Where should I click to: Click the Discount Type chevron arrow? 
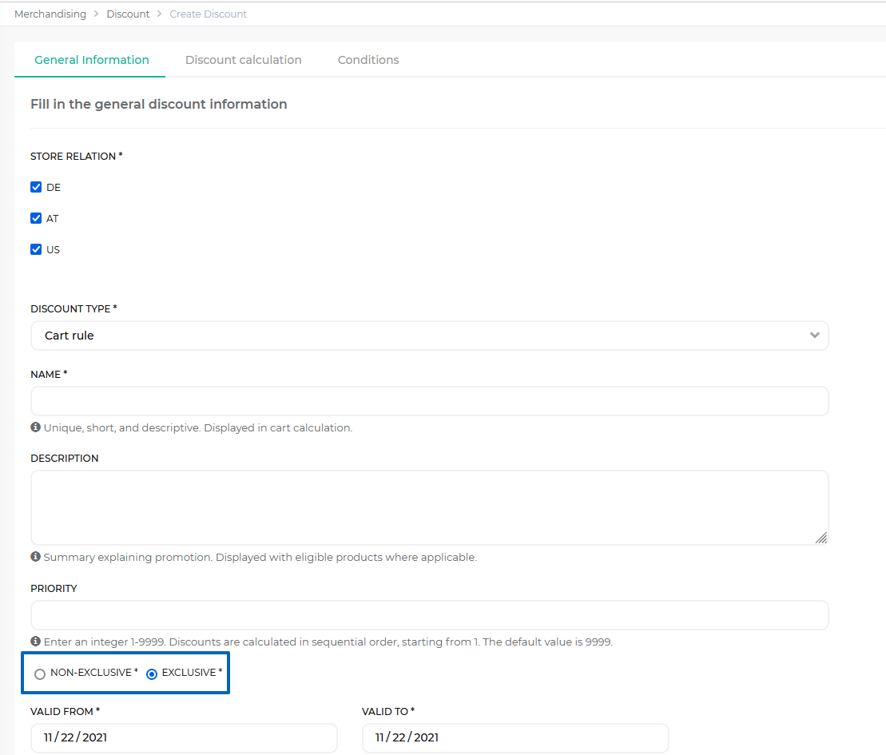(814, 335)
